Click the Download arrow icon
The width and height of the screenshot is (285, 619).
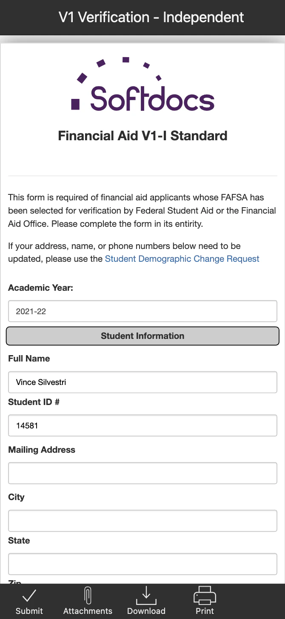(x=146, y=596)
